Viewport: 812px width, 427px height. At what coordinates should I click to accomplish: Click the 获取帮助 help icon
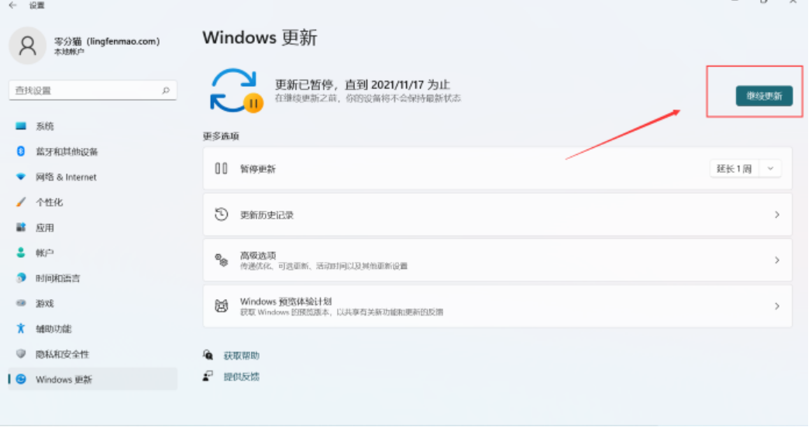point(208,355)
